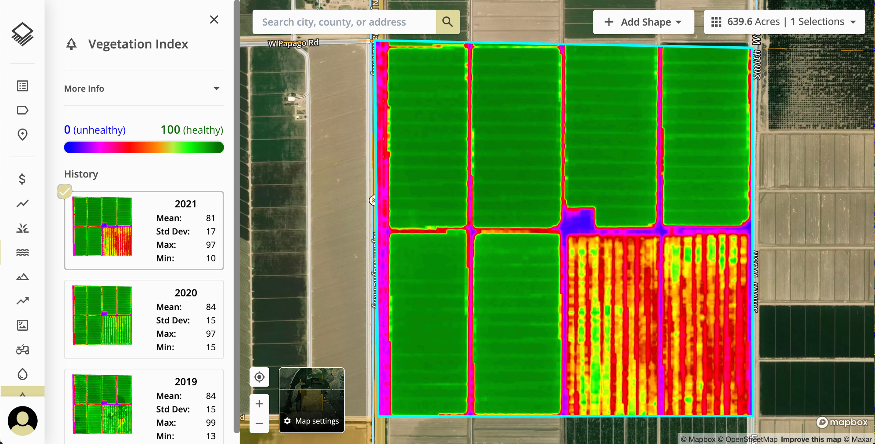Open the water drop sidebar icon
875x444 pixels.
point(22,374)
